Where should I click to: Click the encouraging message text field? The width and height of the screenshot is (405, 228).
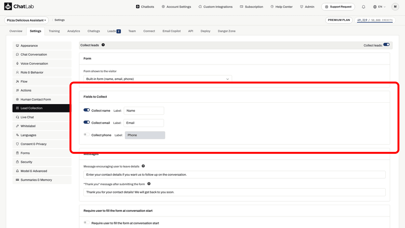coord(235,175)
